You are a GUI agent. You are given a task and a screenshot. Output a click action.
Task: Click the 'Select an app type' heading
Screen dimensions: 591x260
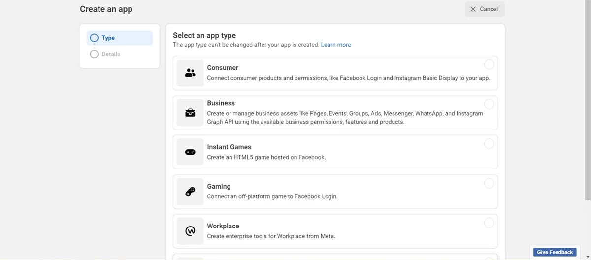(204, 35)
